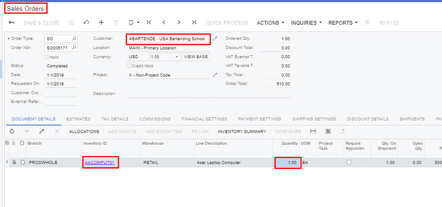Screen dimensions: 442x207
Task: Click the External Reference input field
Action: click(61, 102)
